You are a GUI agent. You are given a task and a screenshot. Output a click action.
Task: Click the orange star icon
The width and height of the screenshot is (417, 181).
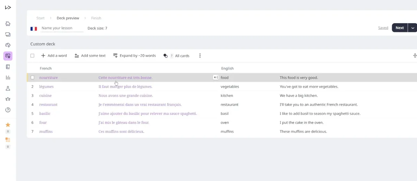8,125
